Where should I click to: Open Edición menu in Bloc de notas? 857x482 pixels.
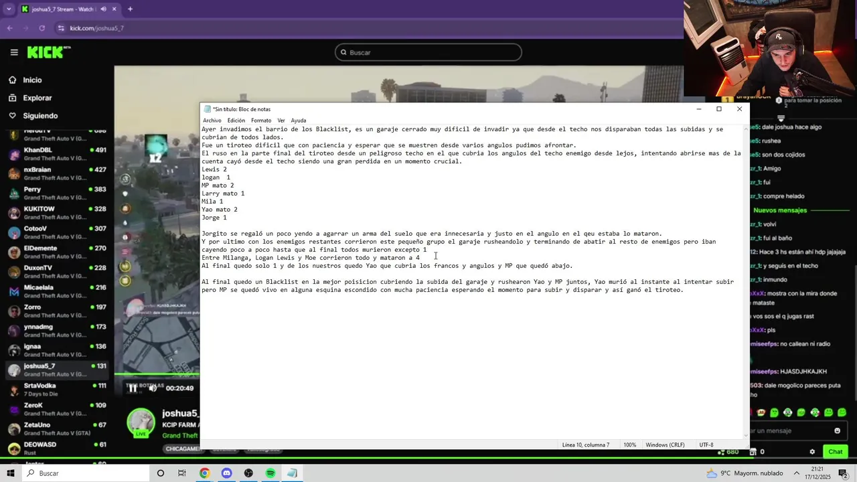point(236,120)
